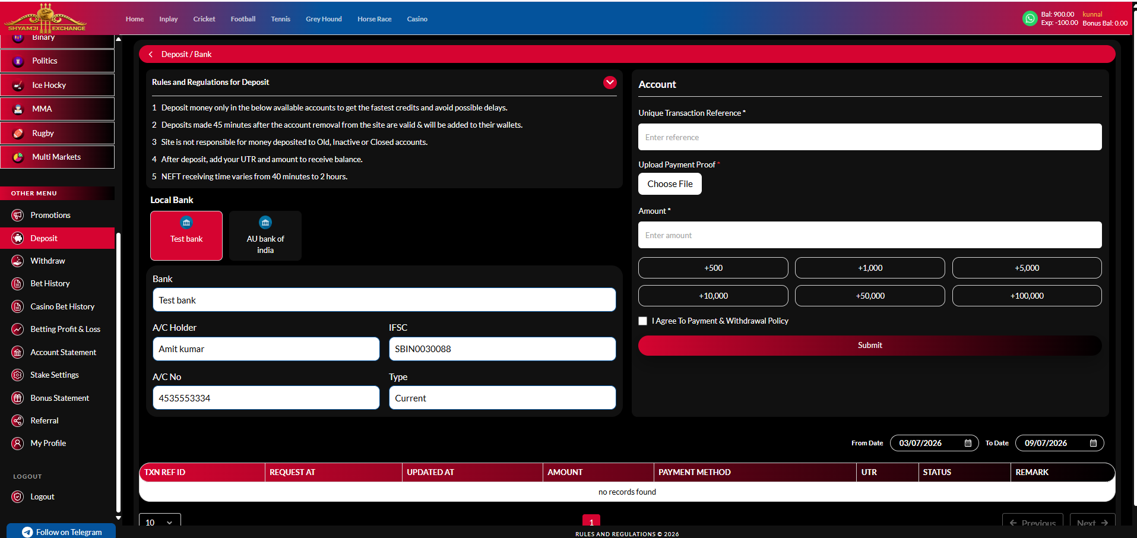
Task: Focus the Enter reference input field
Action: point(870,137)
